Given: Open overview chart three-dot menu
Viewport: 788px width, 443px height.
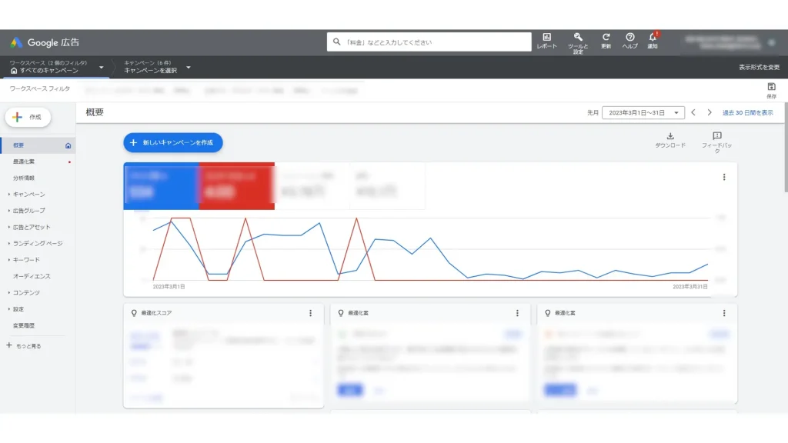Looking at the screenshot, I should (723, 177).
